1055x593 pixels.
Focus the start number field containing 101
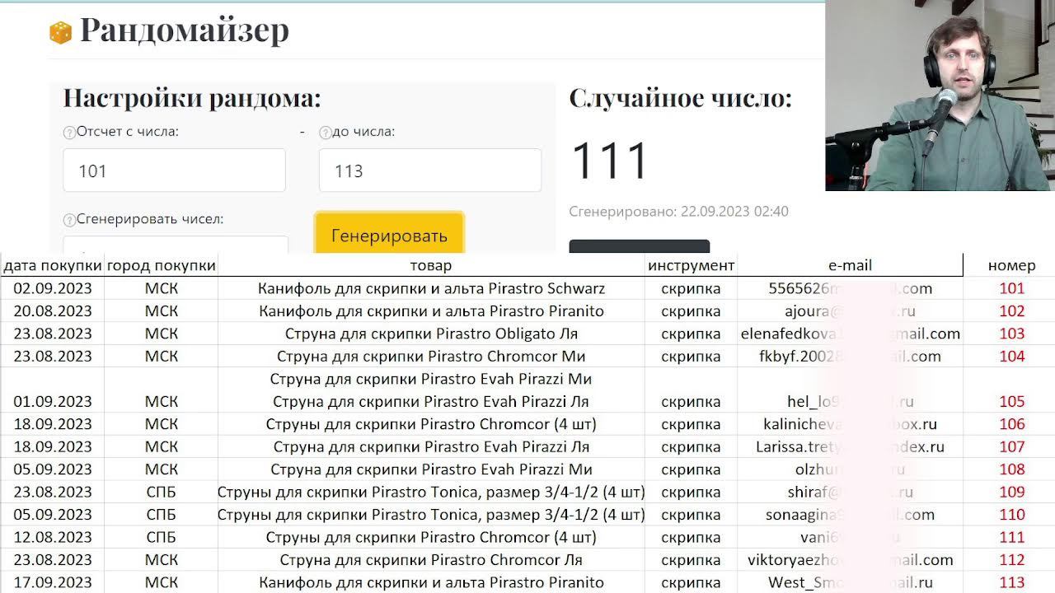click(175, 170)
